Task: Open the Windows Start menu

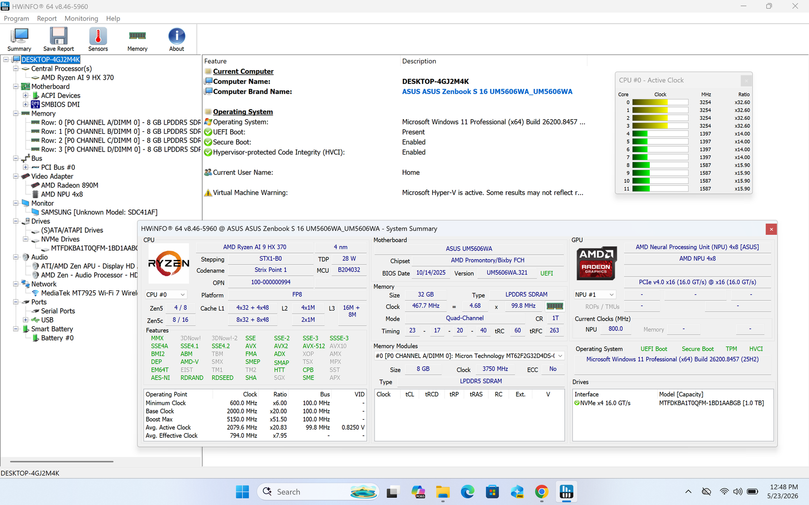Action: click(x=243, y=492)
